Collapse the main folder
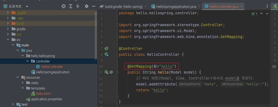The image size is (278, 107). [x=13, y=45]
